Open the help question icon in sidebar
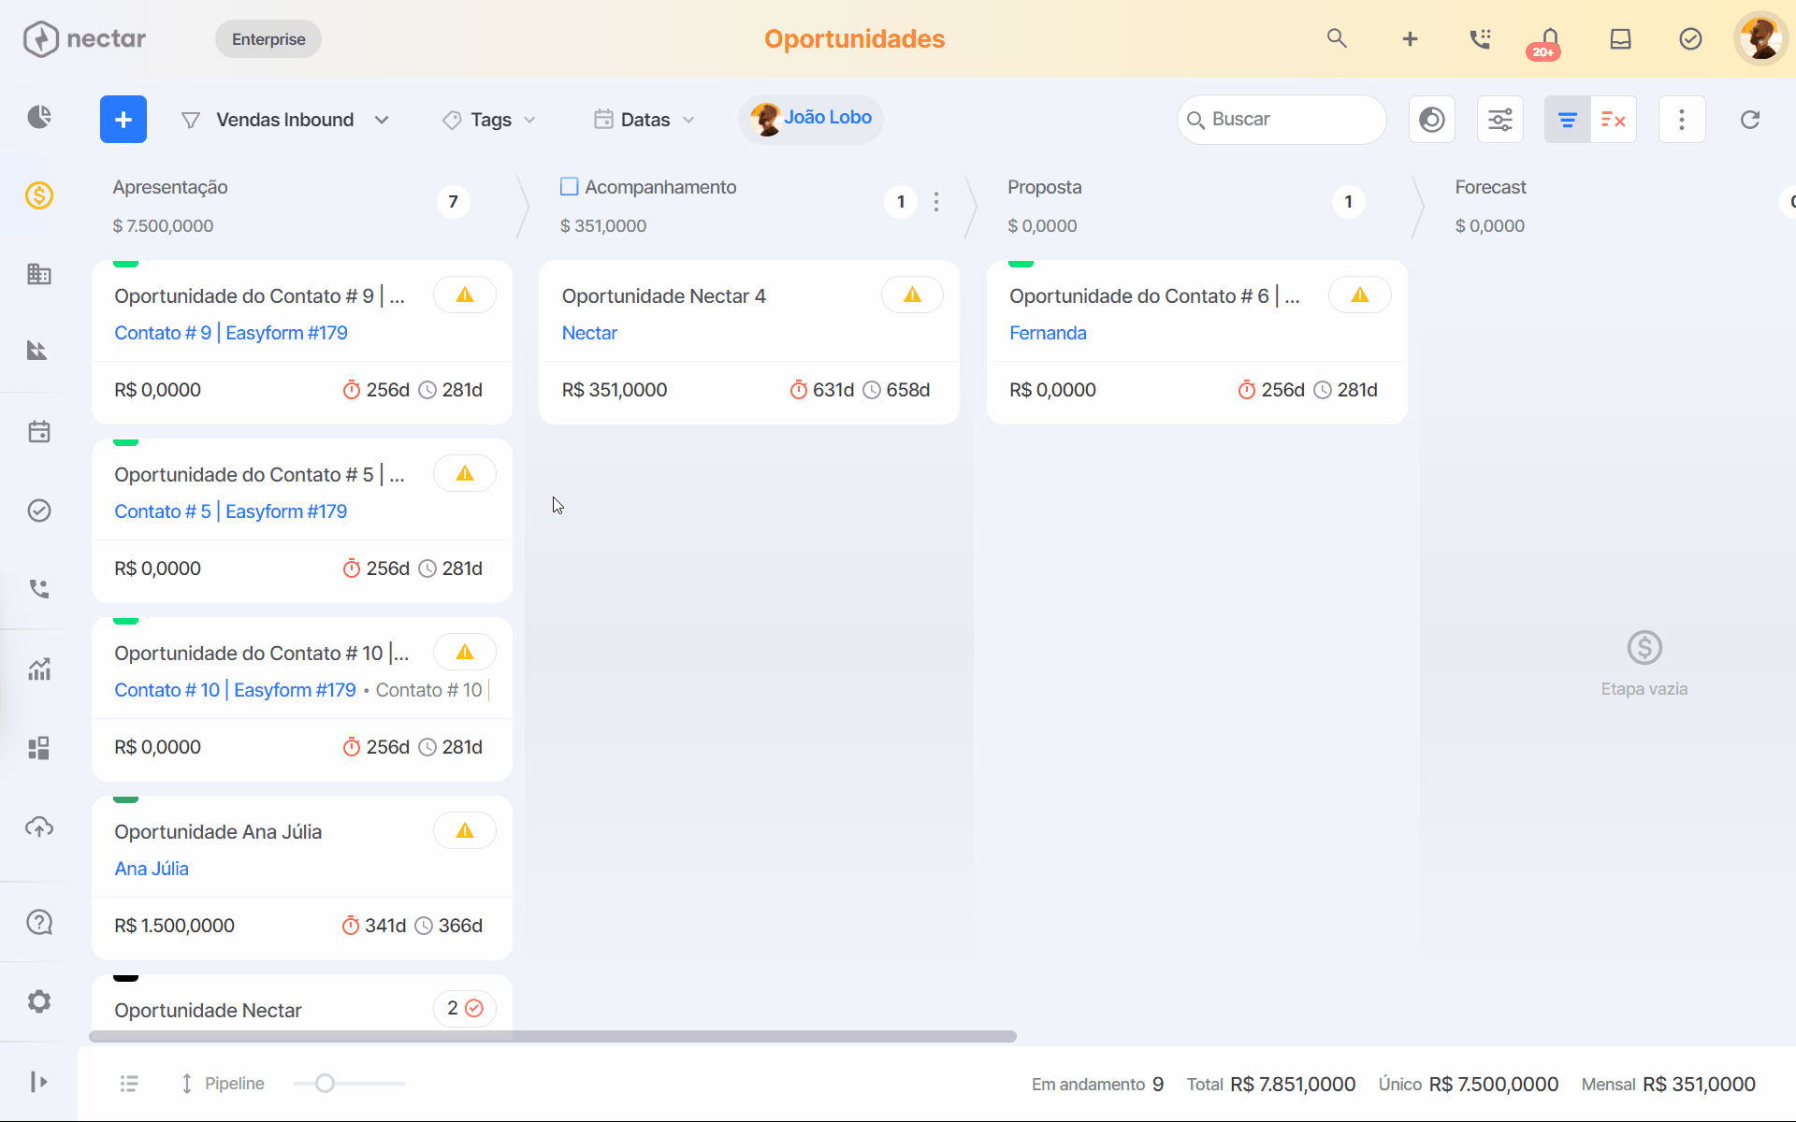 39,923
